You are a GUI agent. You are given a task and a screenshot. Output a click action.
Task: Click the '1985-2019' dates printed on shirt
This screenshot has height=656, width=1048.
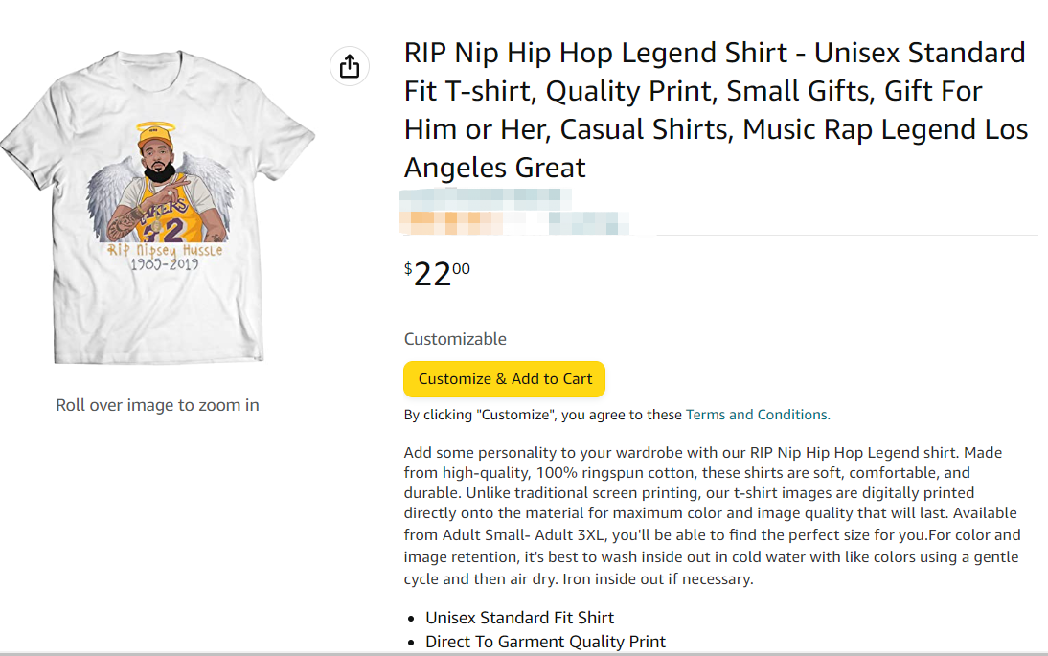pyautogui.click(x=165, y=264)
